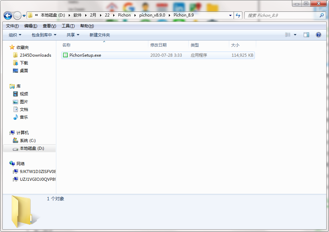Expand arrow after Pichon breadcrumb

tap(135, 15)
